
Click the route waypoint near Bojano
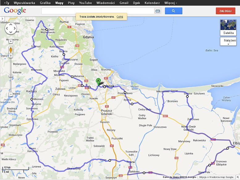point(64,54)
